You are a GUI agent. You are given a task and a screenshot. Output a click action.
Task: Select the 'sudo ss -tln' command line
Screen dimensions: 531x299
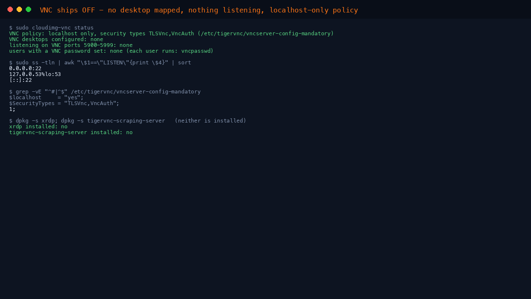[x=100, y=63]
